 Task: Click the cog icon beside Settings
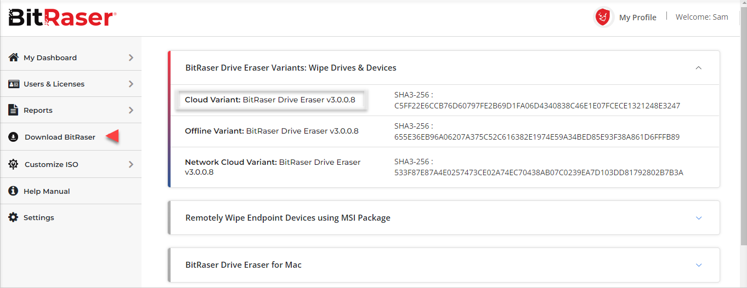point(14,217)
